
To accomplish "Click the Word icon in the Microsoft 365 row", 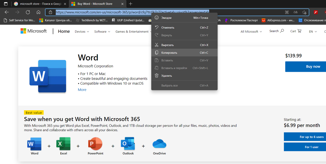I will tap(35, 144).
